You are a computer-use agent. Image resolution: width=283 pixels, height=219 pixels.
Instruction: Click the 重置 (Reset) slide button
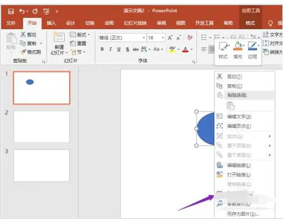click(x=78, y=43)
